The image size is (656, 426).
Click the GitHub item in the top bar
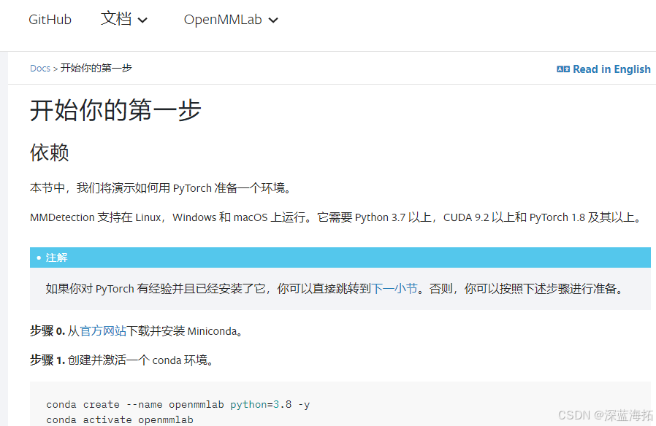[49, 20]
